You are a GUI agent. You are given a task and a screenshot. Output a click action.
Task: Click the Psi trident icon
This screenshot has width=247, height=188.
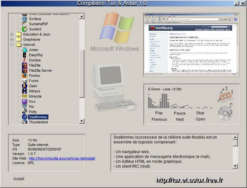[x=25, y=107]
